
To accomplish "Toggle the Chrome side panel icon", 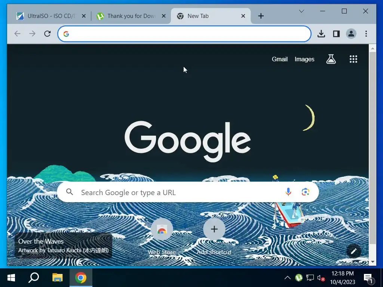I will tap(336, 34).
